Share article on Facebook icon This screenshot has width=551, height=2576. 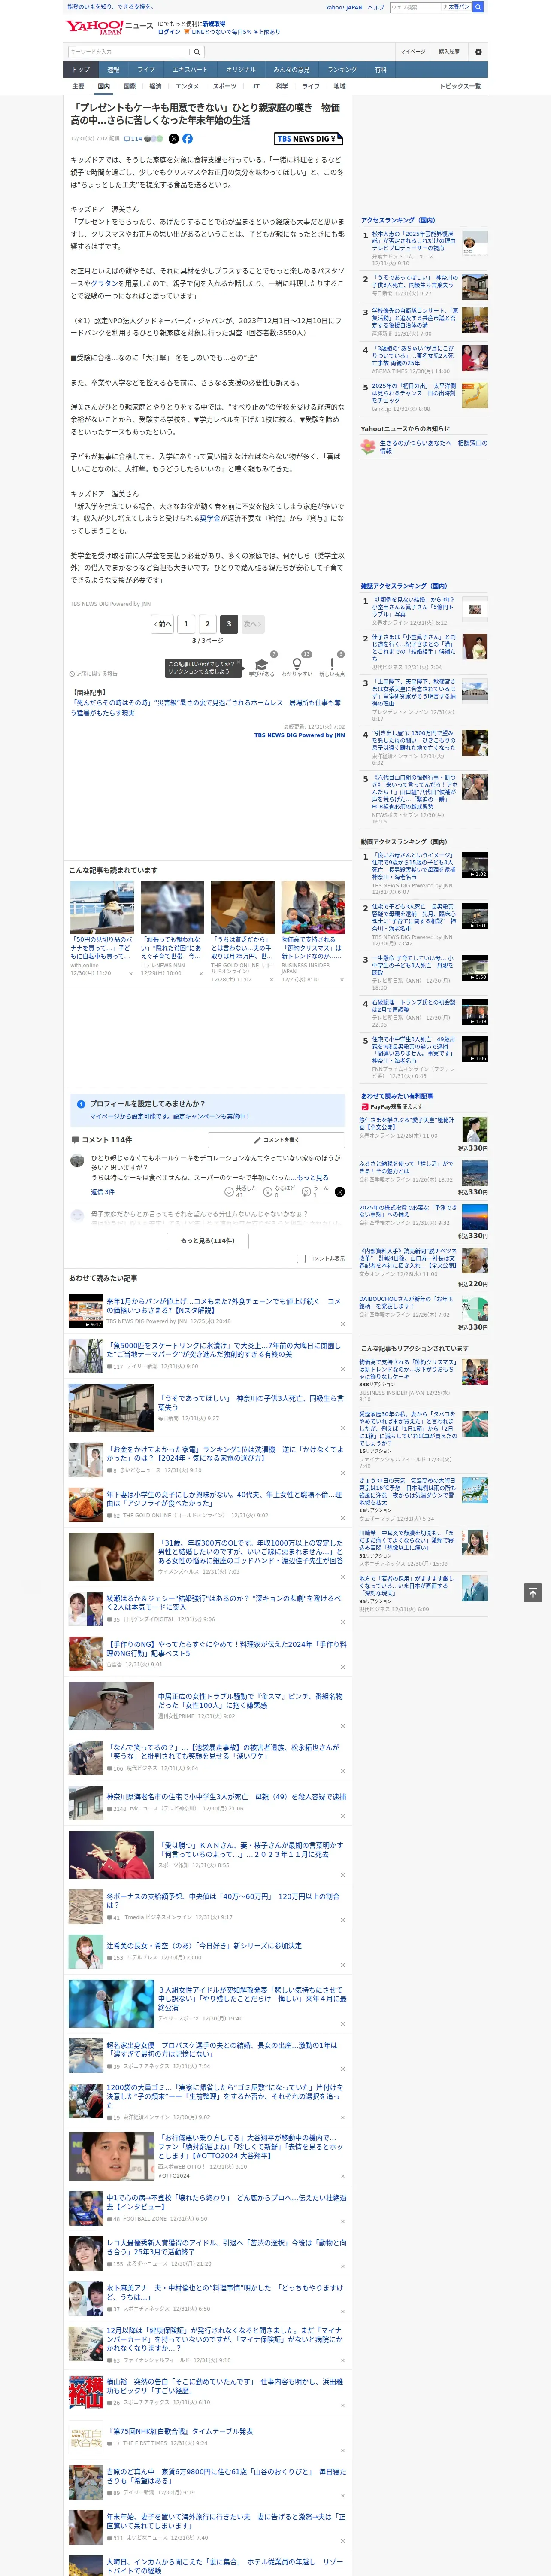[x=187, y=139]
